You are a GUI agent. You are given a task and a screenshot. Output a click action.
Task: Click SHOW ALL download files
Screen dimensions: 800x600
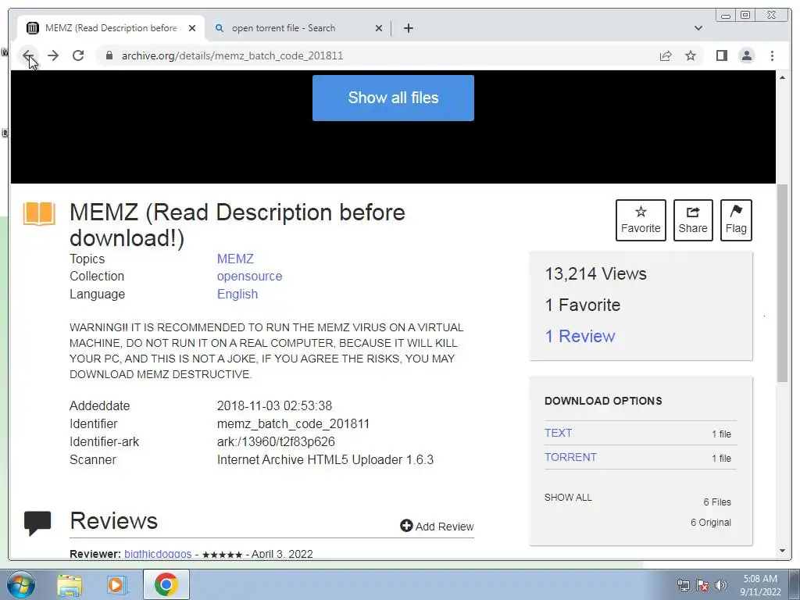[568, 498]
